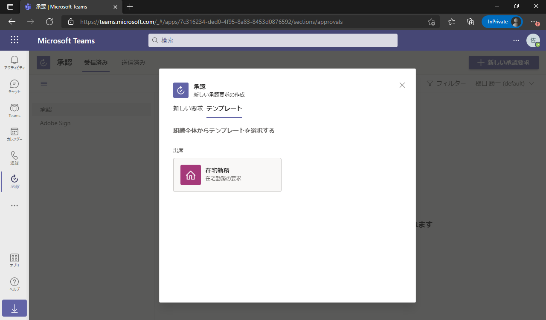Open Calls (通話) in the sidebar
This screenshot has width=546, height=320.
(15, 158)
